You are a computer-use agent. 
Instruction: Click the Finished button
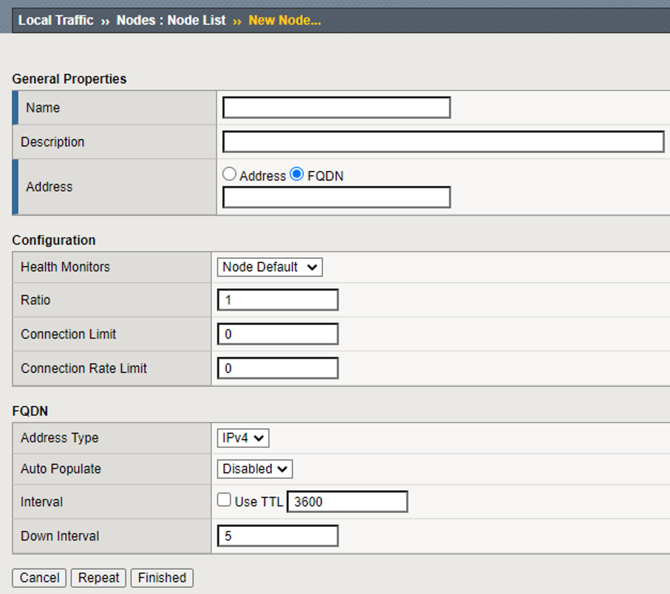162,578
